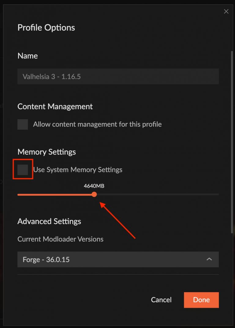Click the memory slider handle at 4640MB
The image size is (235, 328).
pyautogui.click(x=94, y=194)
